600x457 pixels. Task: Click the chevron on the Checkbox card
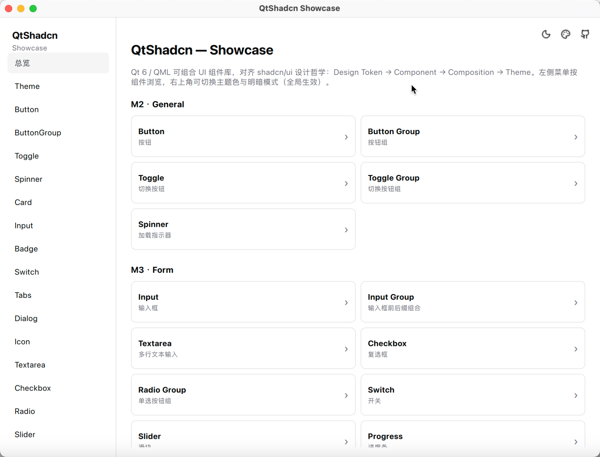click(576, 349)
